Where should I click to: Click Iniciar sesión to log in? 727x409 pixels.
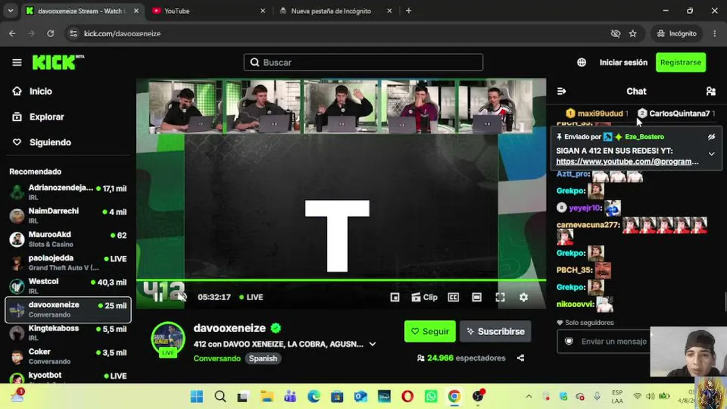624,62
